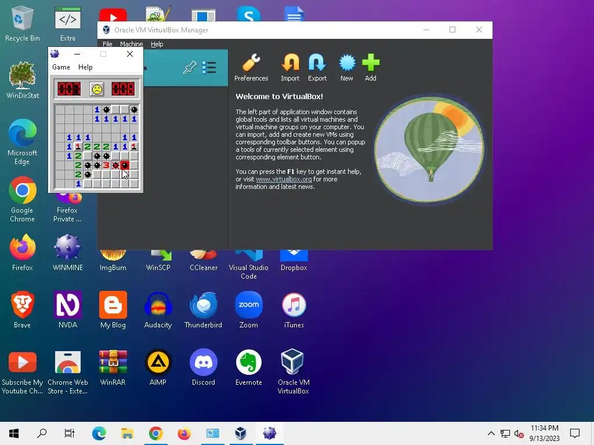Select the AIMP desktop icon
This screenshot has width=594, height=445.
(158, 367)
